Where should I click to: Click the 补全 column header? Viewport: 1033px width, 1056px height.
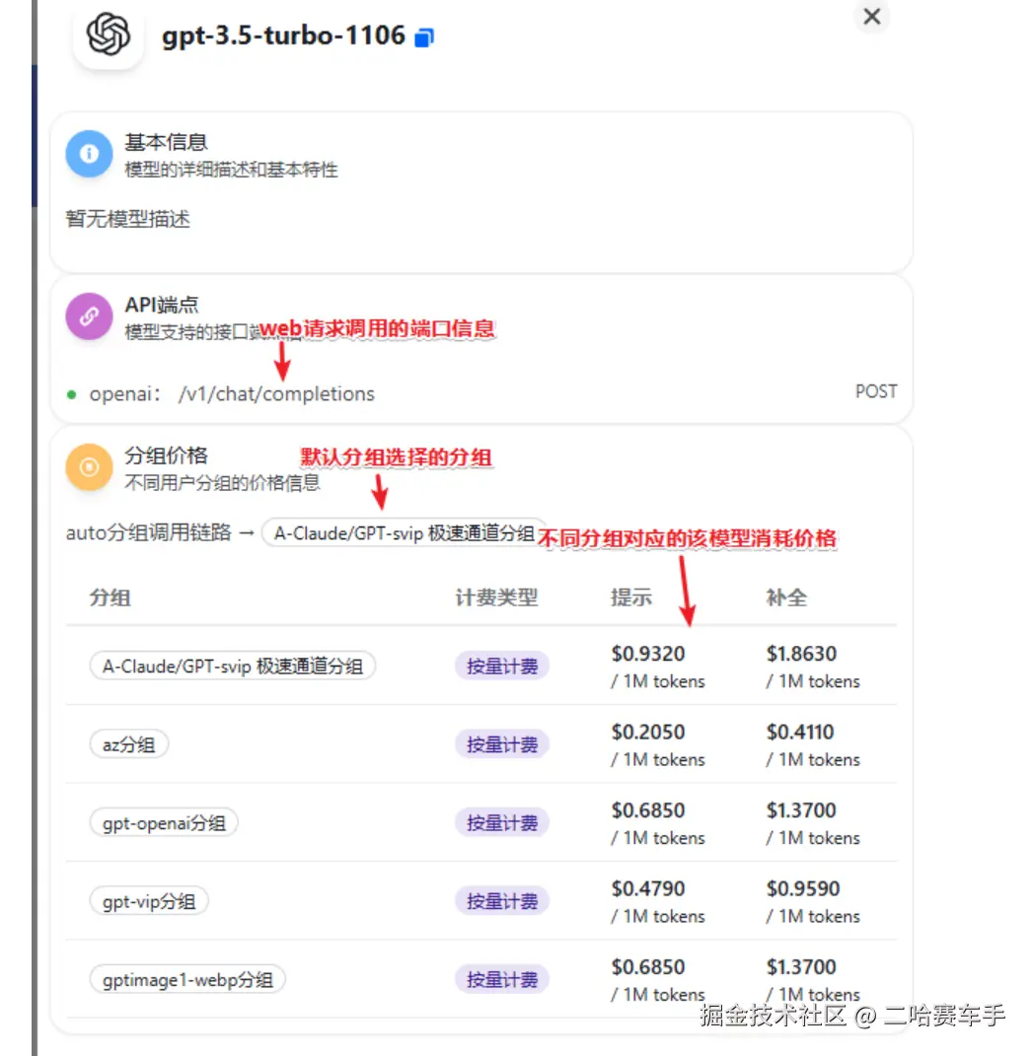coord(786,598)
